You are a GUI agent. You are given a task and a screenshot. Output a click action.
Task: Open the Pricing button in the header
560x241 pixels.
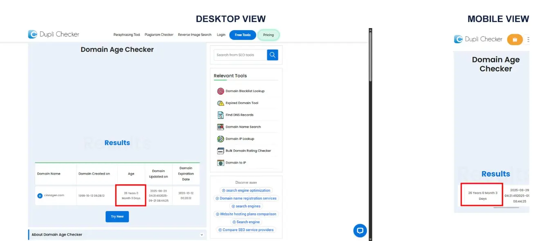[269, 35]
